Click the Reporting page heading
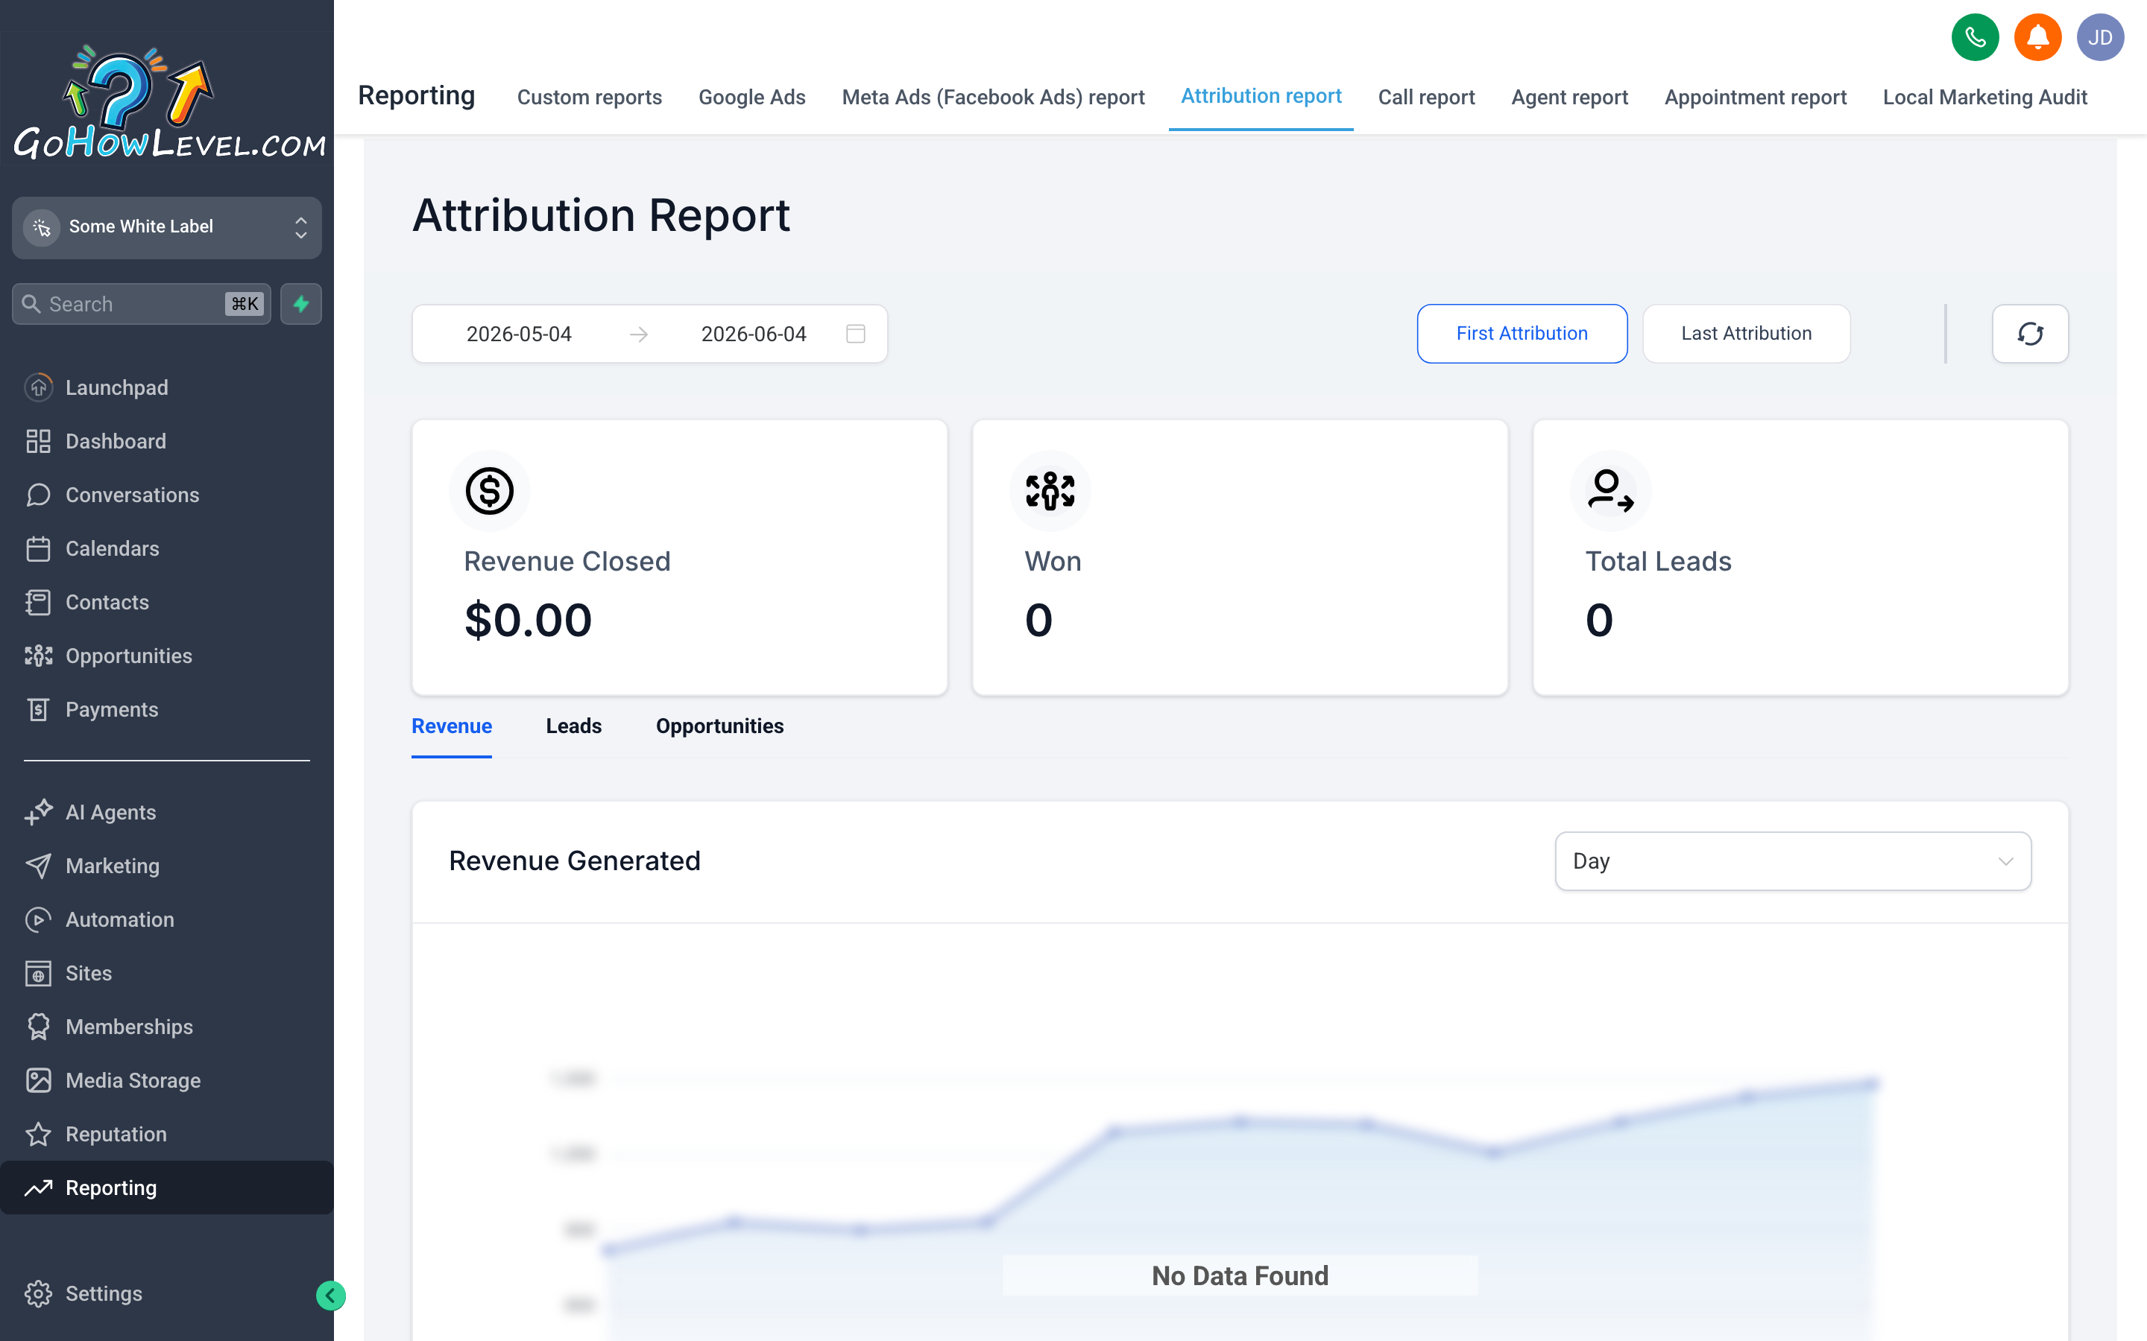Viewport: 2147px width, 1341px height. (x=416, y=95)
